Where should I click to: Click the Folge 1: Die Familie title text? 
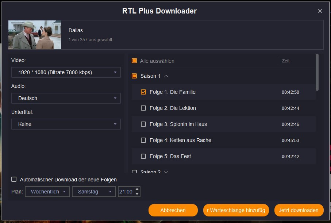pos(173,92)
